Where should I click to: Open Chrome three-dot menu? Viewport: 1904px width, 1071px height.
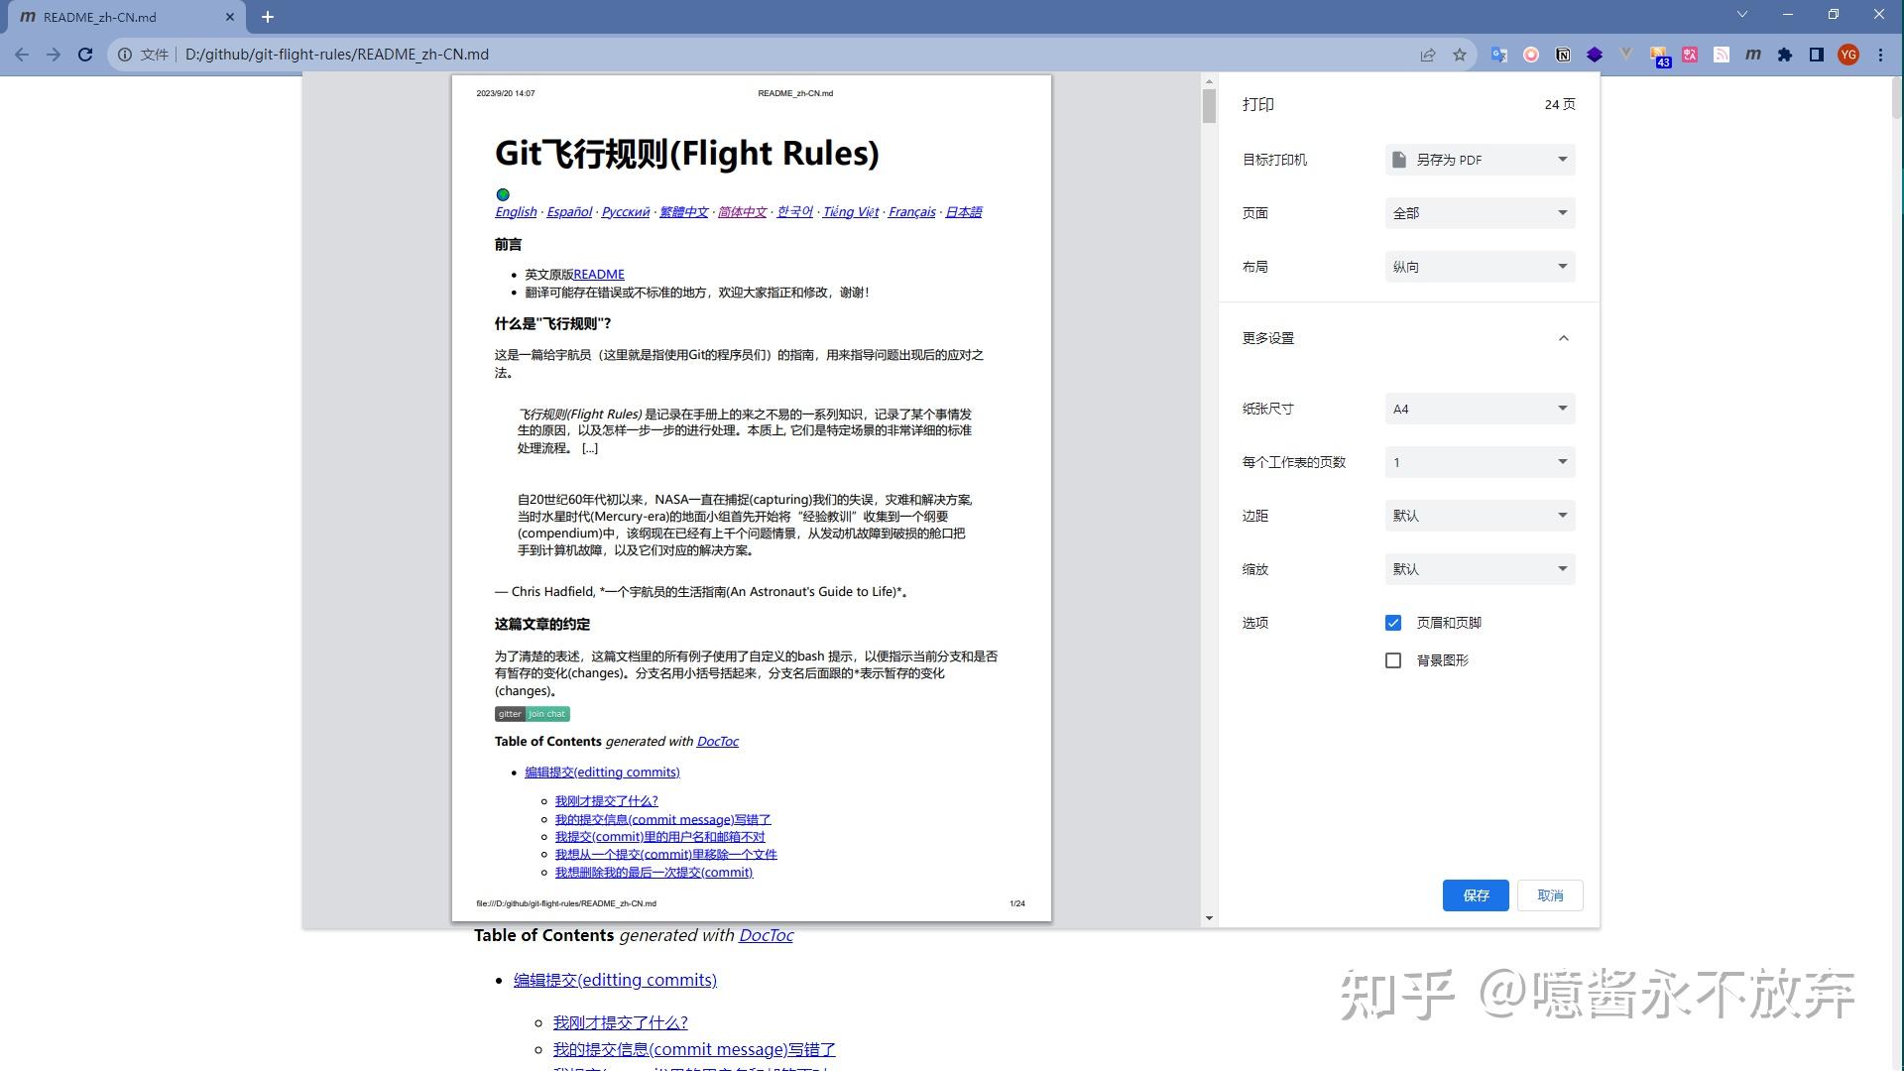(x=1880, y=55)
